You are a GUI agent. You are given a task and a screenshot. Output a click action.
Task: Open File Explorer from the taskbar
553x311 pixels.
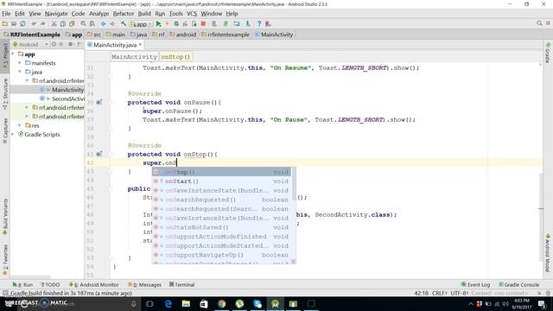click(x=186, y=303)
